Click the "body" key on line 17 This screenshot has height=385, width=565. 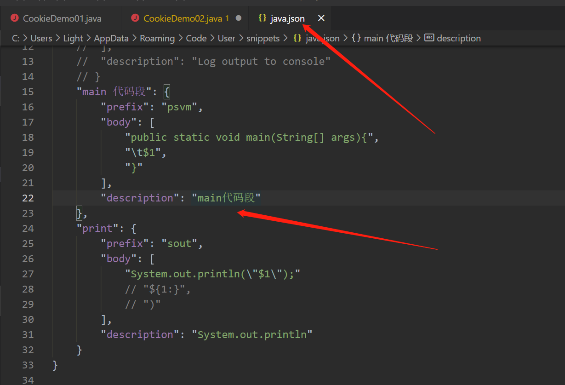pos(119,122)
